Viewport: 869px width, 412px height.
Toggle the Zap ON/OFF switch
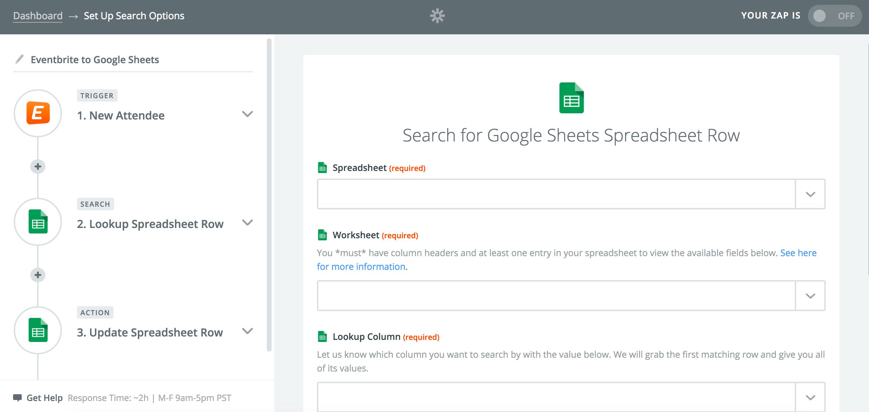tap(834, 16)
